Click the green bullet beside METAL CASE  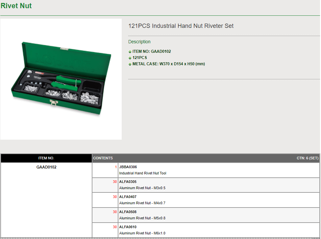point(130,64)
